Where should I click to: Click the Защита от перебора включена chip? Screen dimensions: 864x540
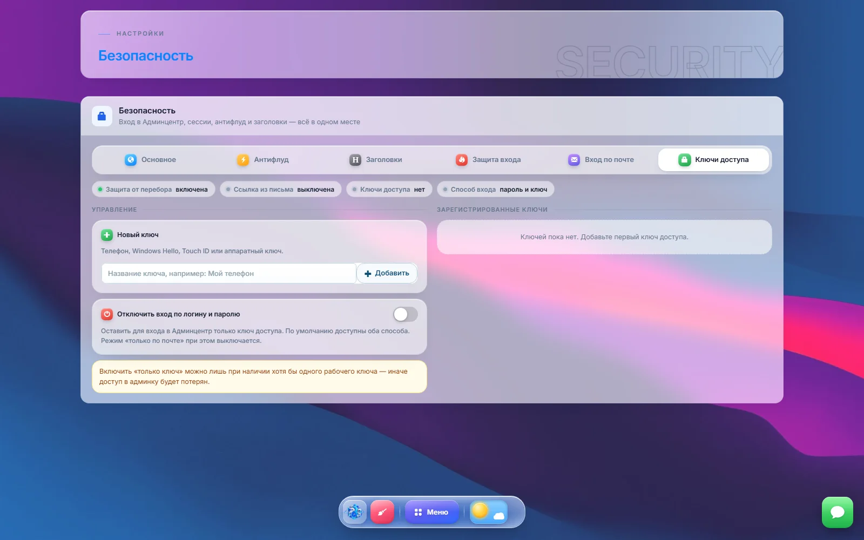pyautogui.click(x=153, y=190)
